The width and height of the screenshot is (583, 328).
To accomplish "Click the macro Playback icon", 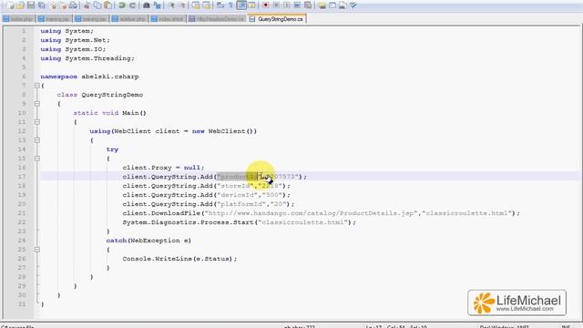I will [286, 5].
